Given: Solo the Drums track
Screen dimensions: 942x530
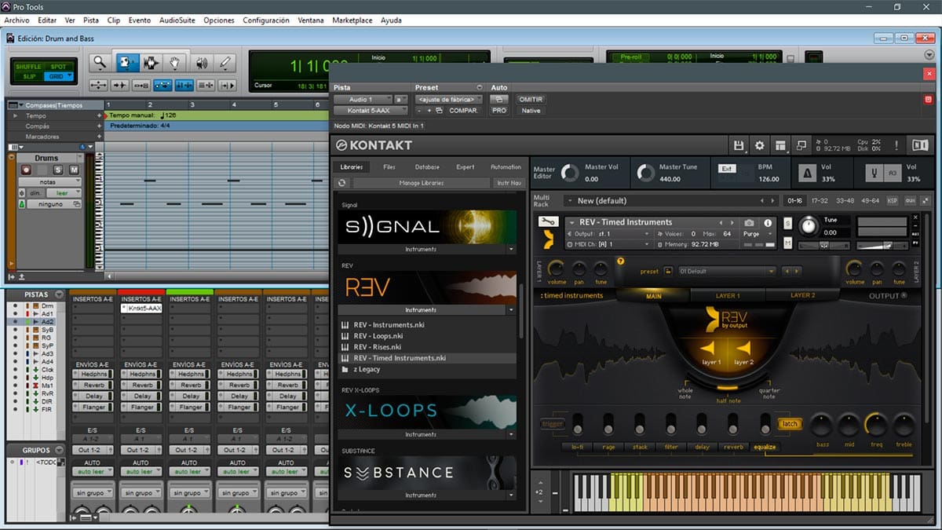Looking at the screenshot, I should (x=58, y=170).
